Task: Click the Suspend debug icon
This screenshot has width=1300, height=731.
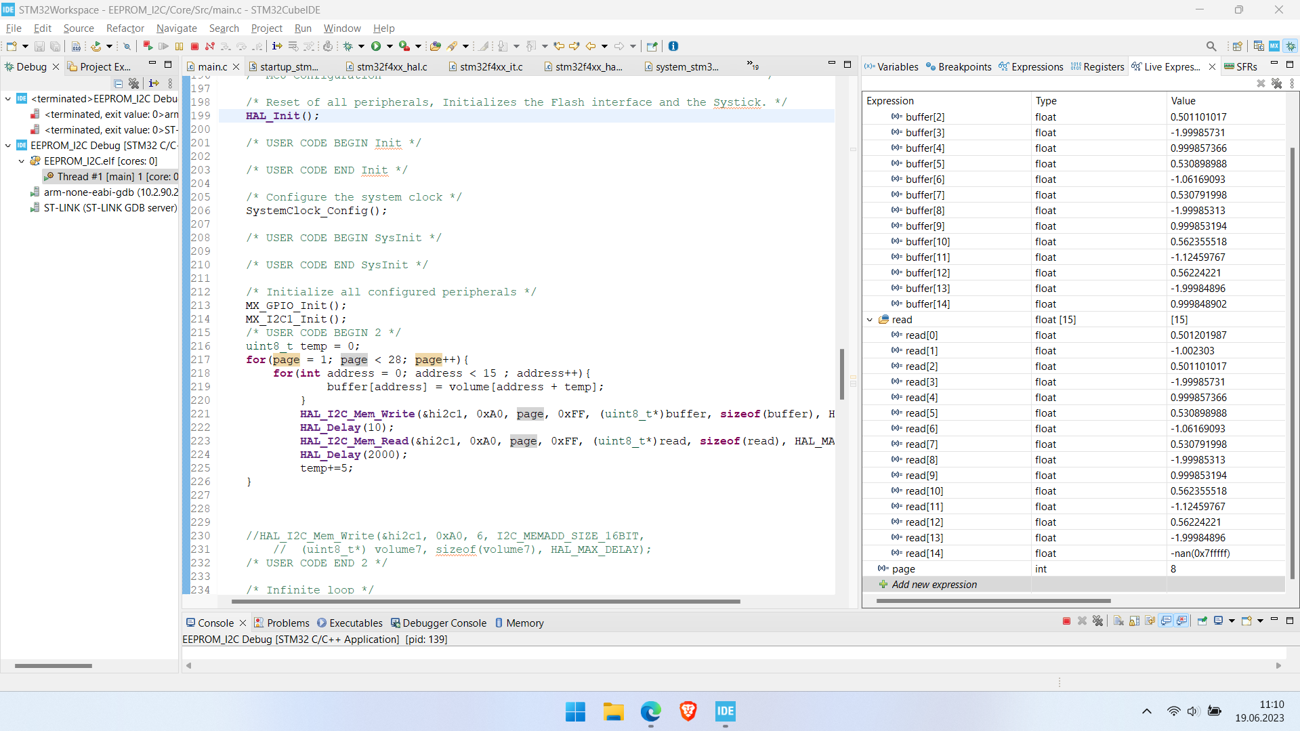Action: [x=179, y=46]
